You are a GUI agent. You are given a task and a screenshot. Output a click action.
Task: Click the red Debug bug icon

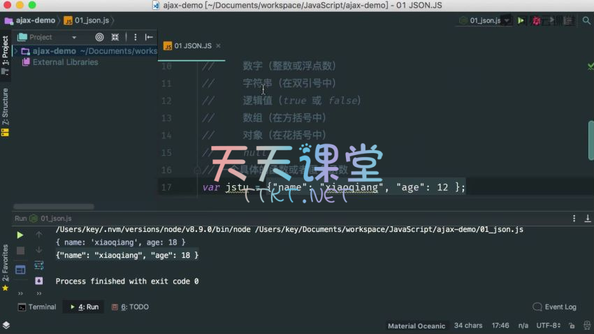click(x=536, y=21)
